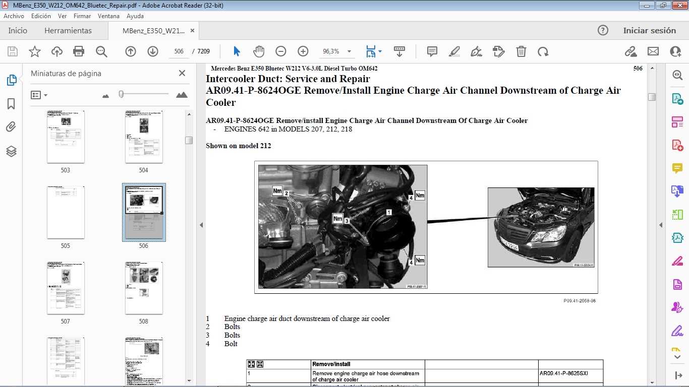Show page thumbnails panel icon
The height and width of the screenshot is (387, 689).
click(11, 80)
